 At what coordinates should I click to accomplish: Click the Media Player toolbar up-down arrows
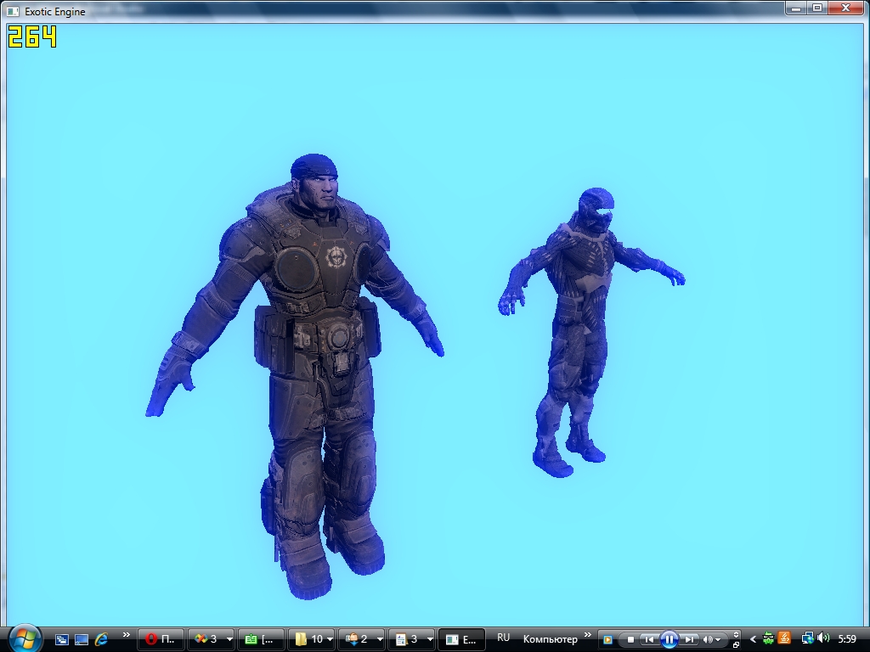pos(737,635)
